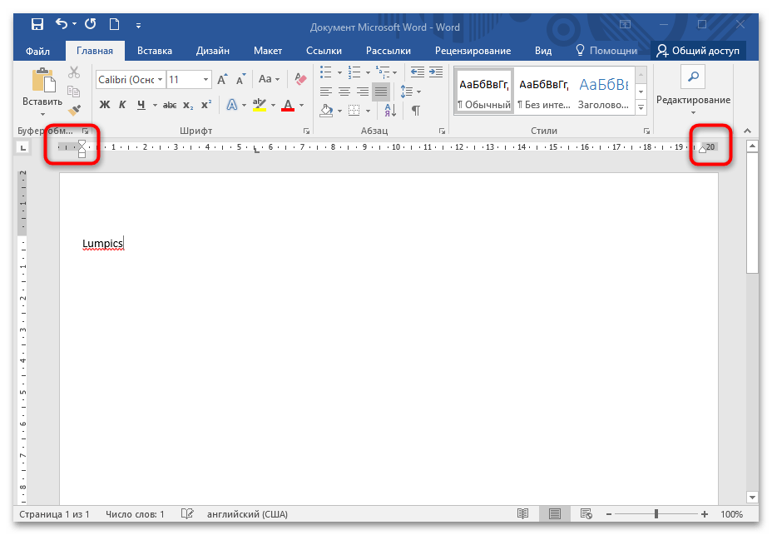Increase font size with the large A icon

[x=221, y=80]
